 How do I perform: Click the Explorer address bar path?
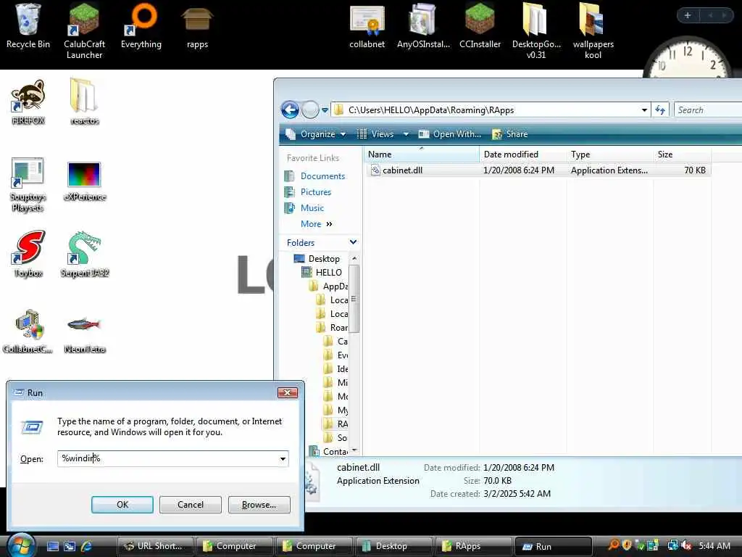pyautogui.click(x=430, y=110)
